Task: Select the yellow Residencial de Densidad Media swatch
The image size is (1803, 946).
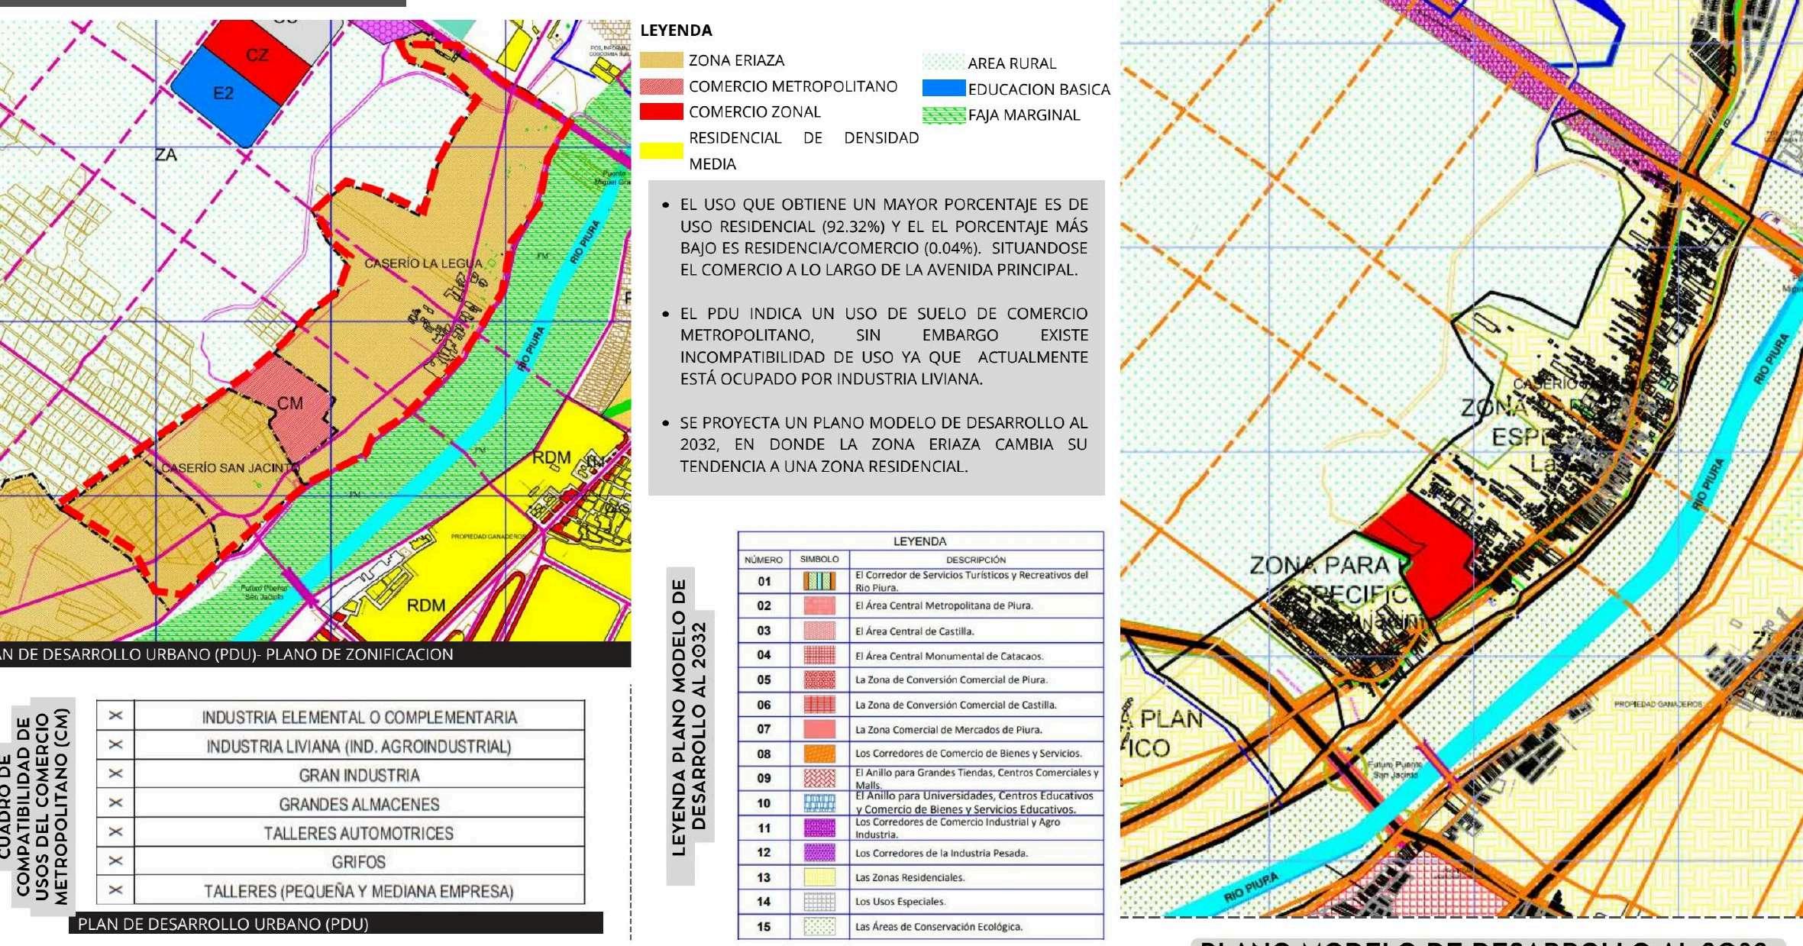Action: [661, 150]
